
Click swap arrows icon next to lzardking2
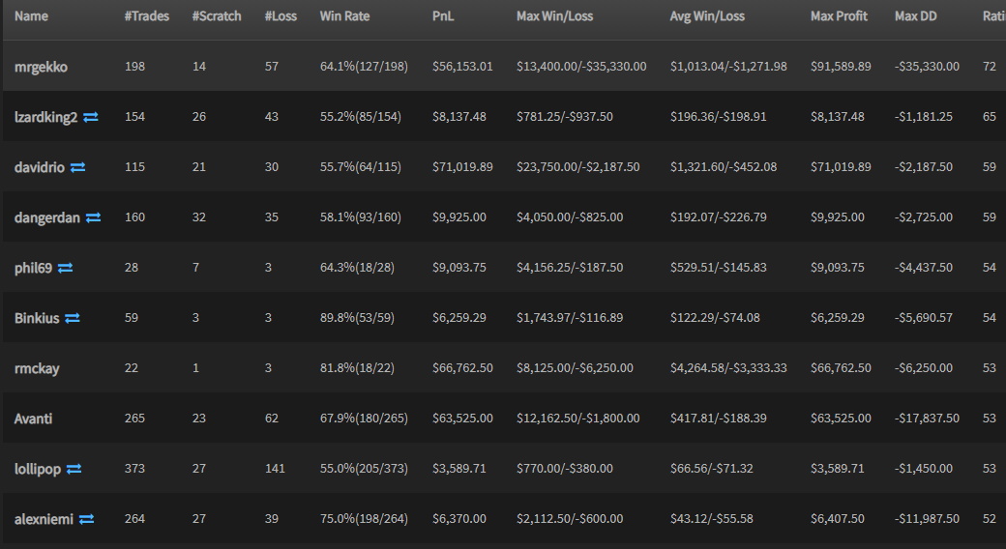[x=91, y=117]
